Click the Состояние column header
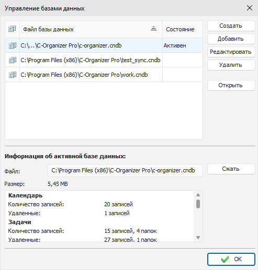This screenshot has height=270, width=258. [x=183, y=29]
